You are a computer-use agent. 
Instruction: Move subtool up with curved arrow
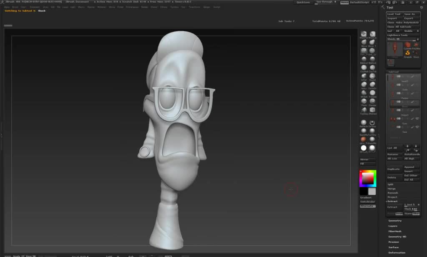tap(407, 150)
